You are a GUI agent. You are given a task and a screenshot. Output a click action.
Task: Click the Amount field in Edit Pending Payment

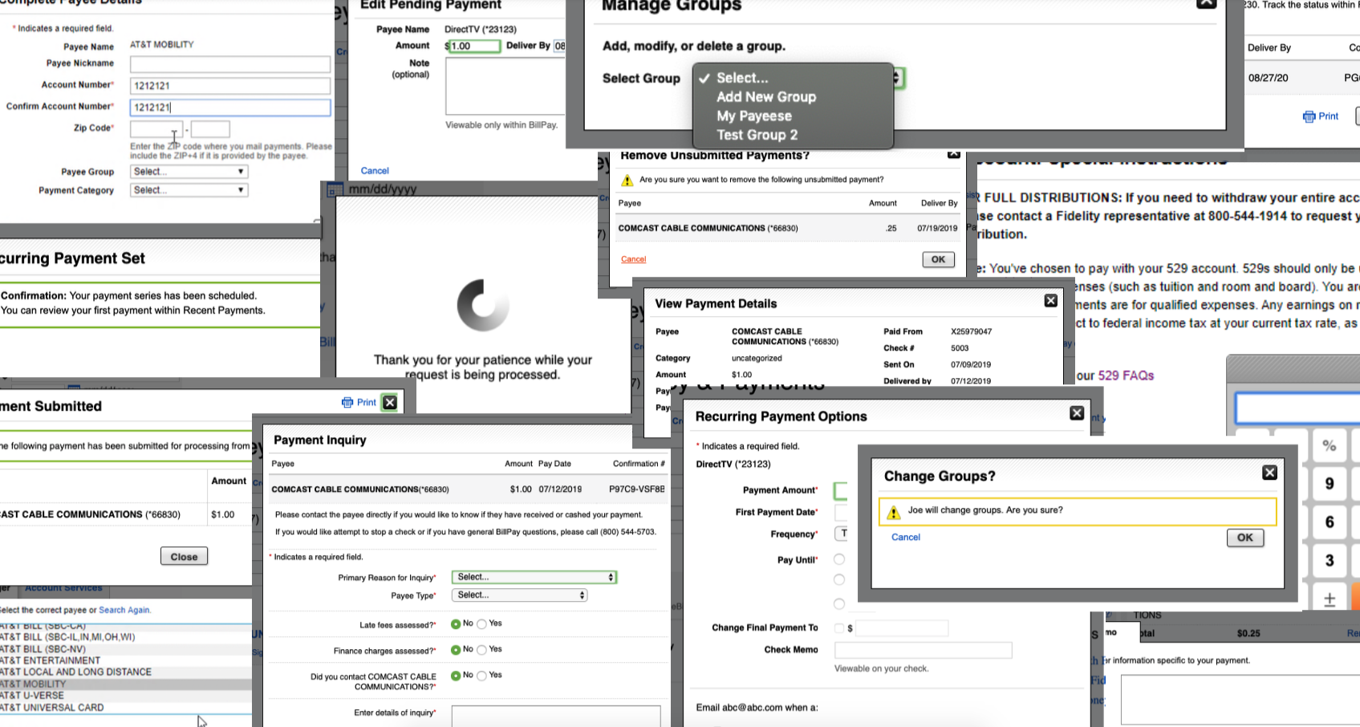[x=473, y=46]
